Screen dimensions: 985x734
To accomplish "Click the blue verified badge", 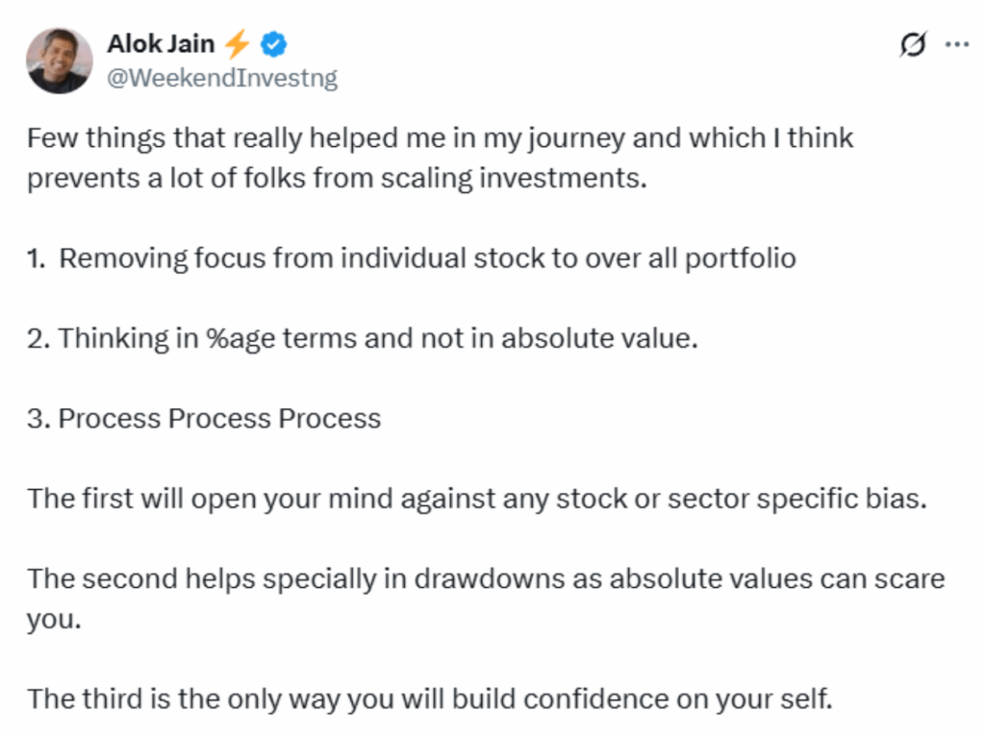I will pos(274,44).
